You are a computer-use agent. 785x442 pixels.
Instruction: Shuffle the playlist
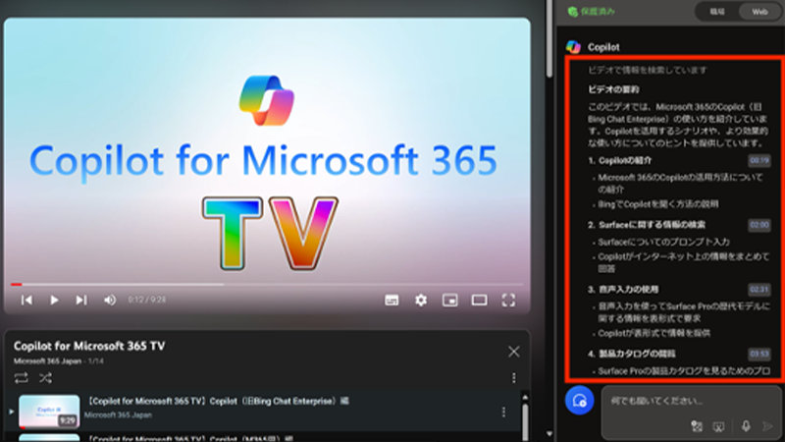click(x=45, y=377)
